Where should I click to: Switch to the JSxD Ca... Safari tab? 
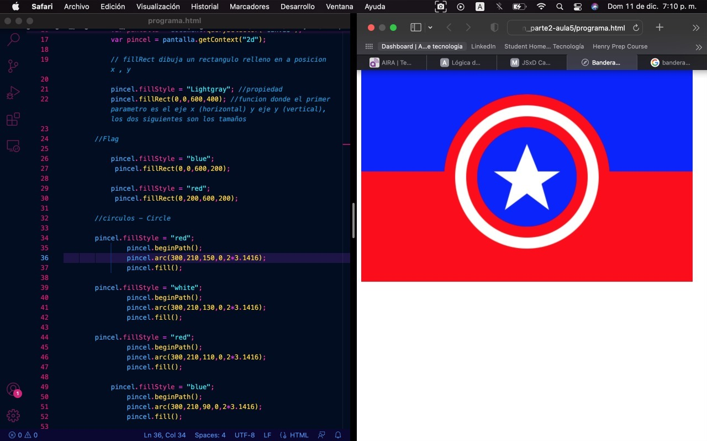click(531, 63)
